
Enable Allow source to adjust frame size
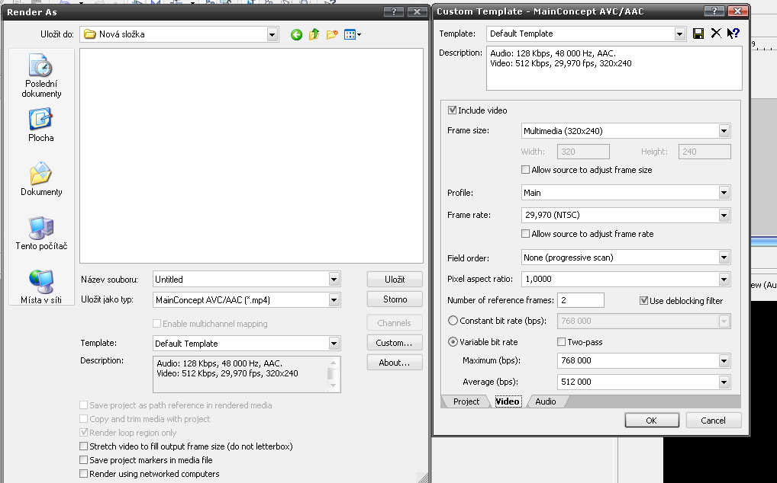click(x=526, y=170)
